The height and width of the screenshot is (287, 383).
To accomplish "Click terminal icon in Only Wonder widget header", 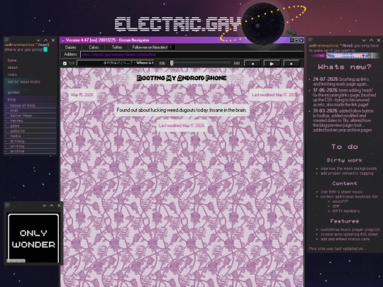I will (7, 206).
